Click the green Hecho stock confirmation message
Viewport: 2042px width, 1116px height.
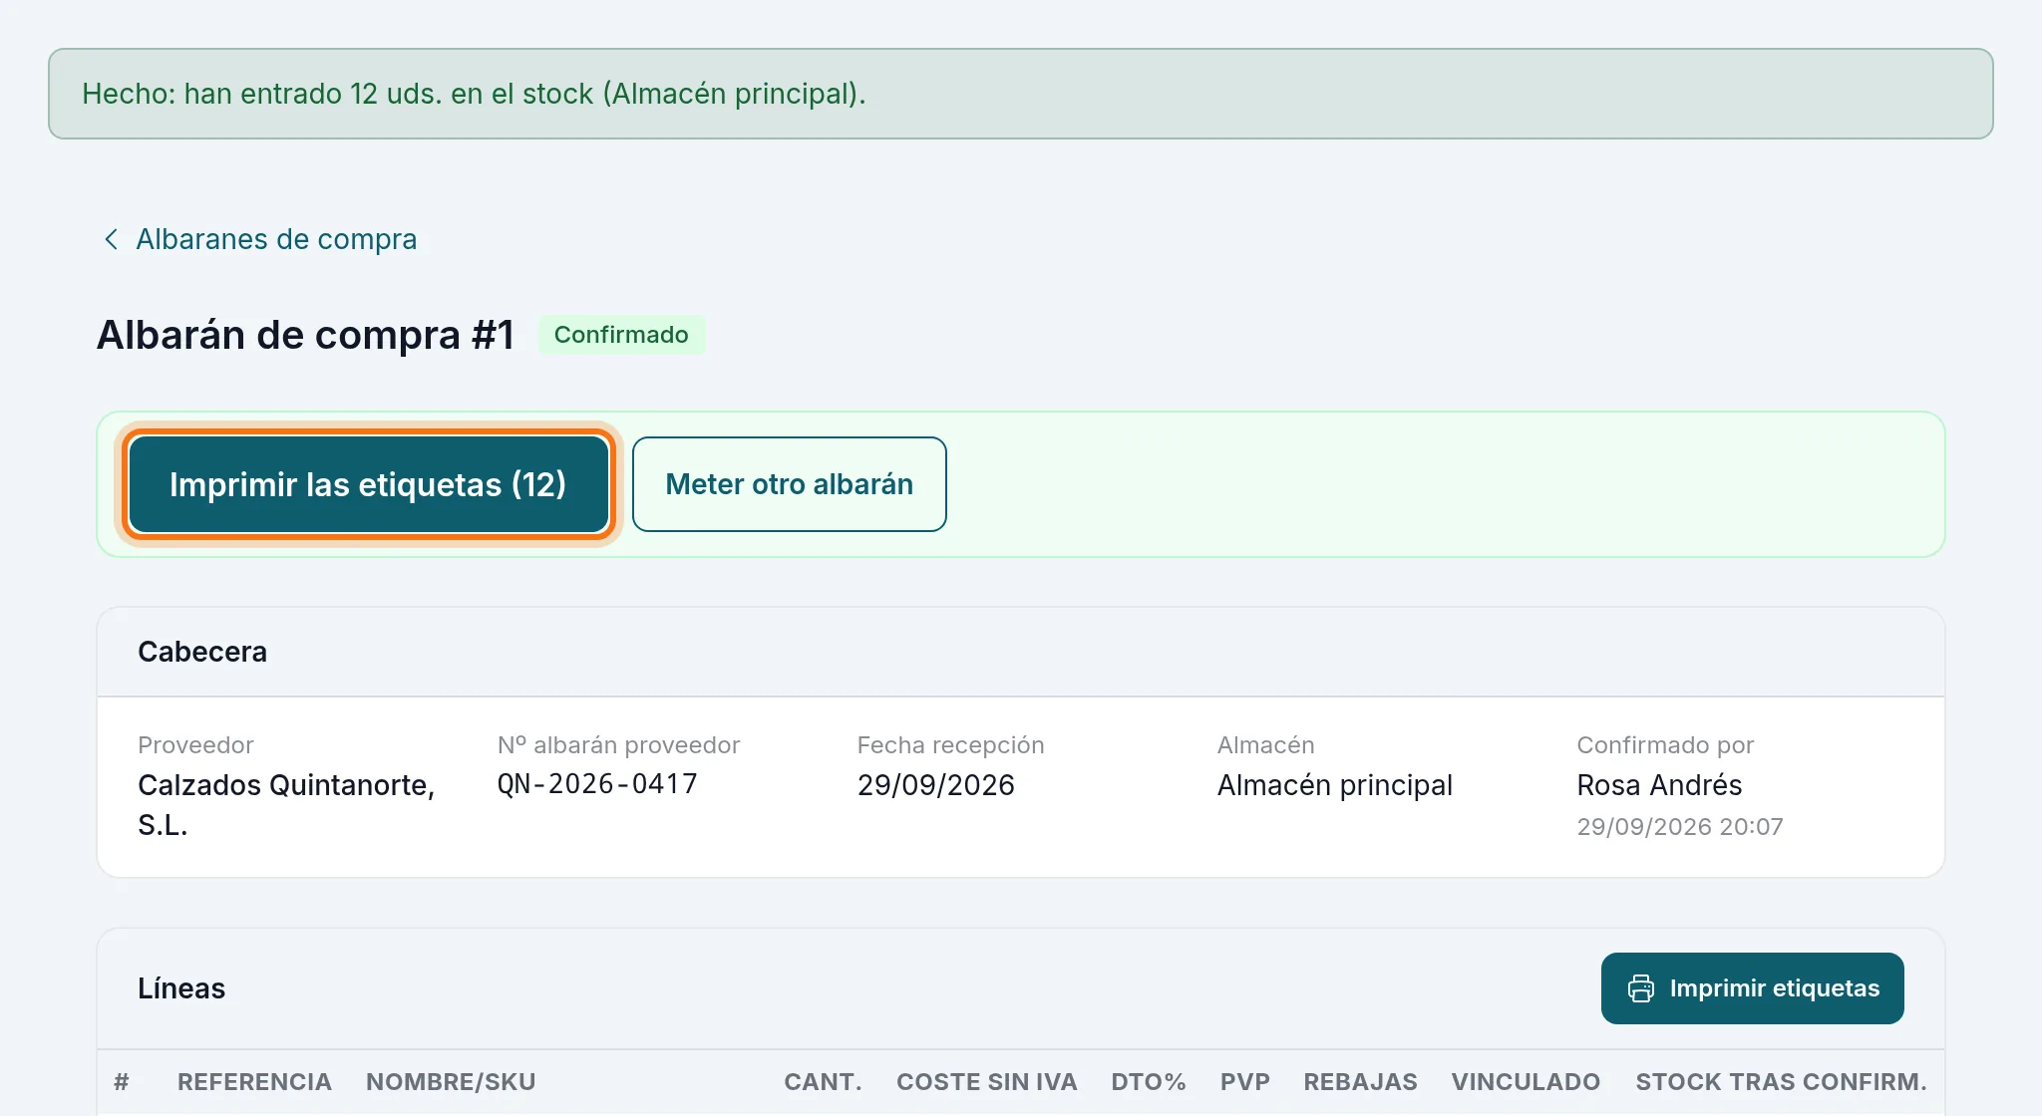coord(1020,94)
